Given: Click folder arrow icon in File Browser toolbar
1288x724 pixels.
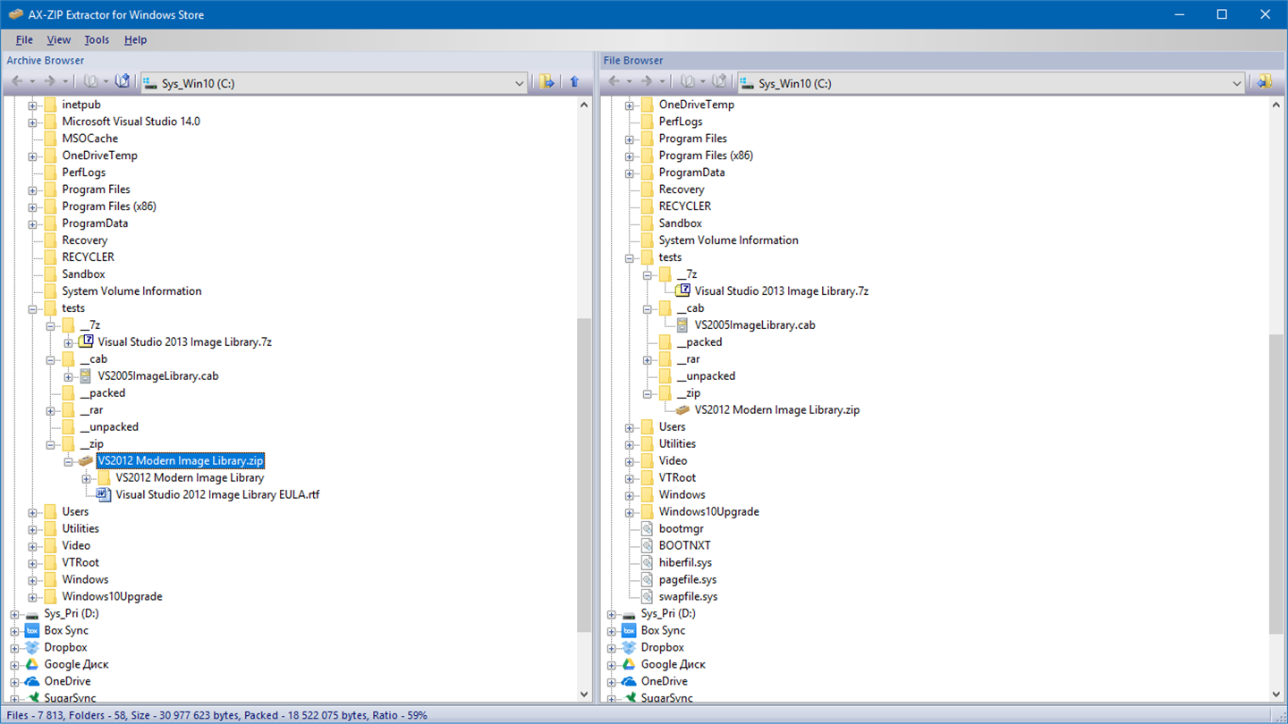Looking at the screenshot, I should point(1264,82).
